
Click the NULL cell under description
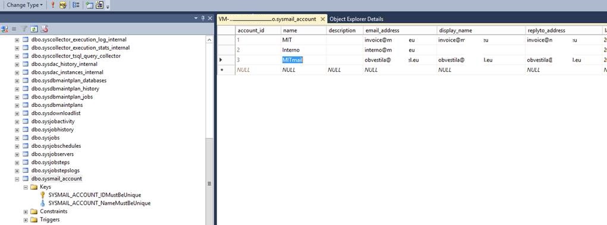tap(345, 70)
